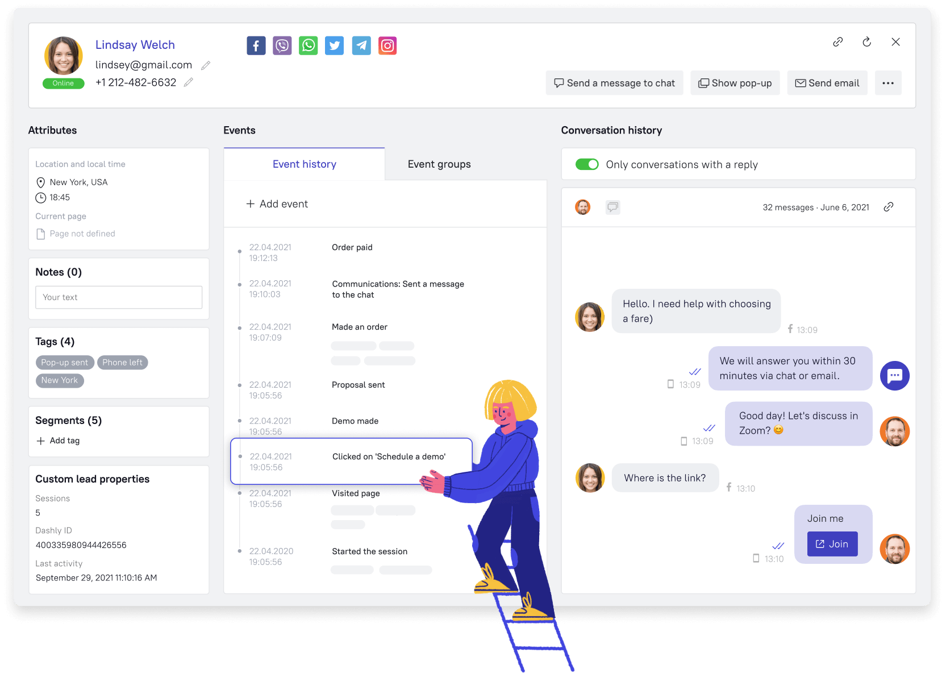The width and height of the screenshot is (946, 673).
Task: Type a note in the Notes field
Action: 118,297
